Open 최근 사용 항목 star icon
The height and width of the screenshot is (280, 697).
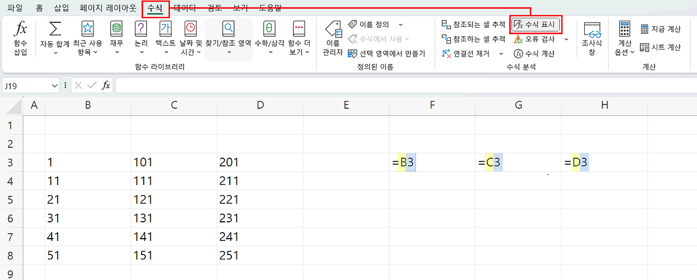click(x=87, y=28)
